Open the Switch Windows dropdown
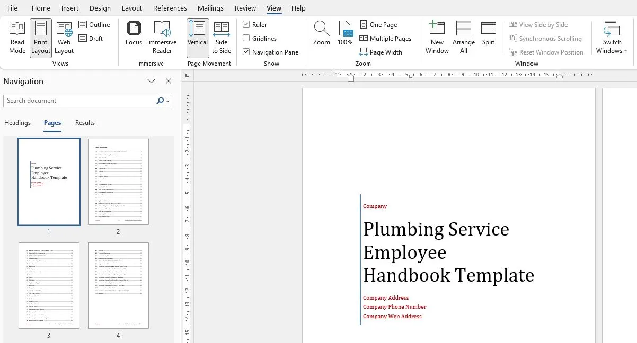Viewport: 637px width, 343px height. point(612,38)
